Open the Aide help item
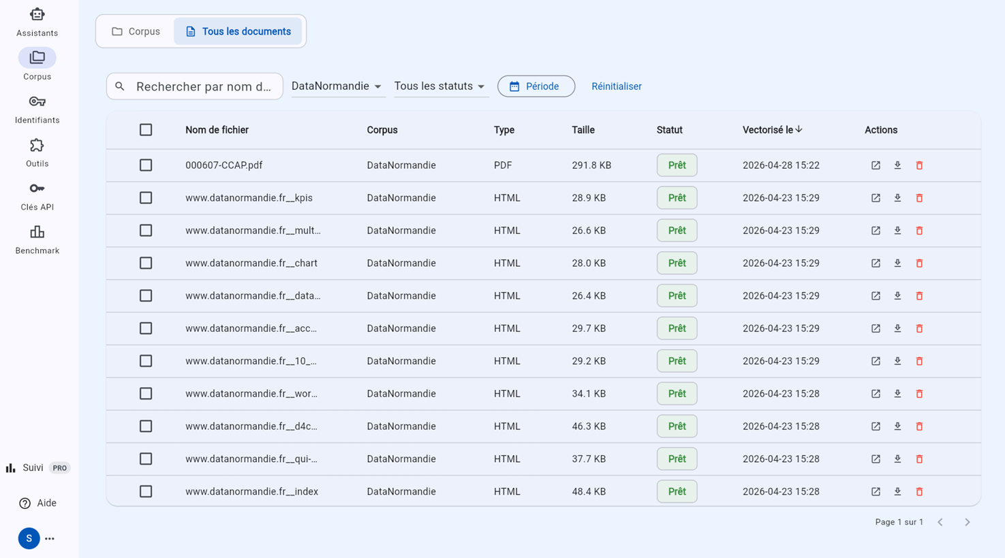 (38, 503)
